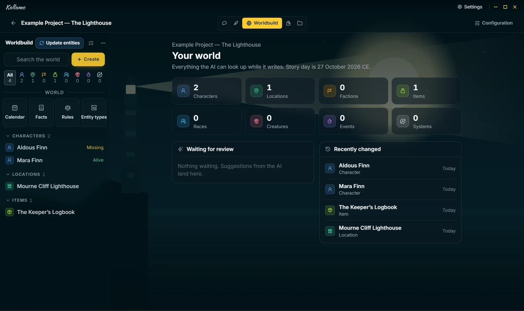Viewport: 524px width, 311px height.
Task: Filter entities by systems orbit icon
Action: click(100, 78)
